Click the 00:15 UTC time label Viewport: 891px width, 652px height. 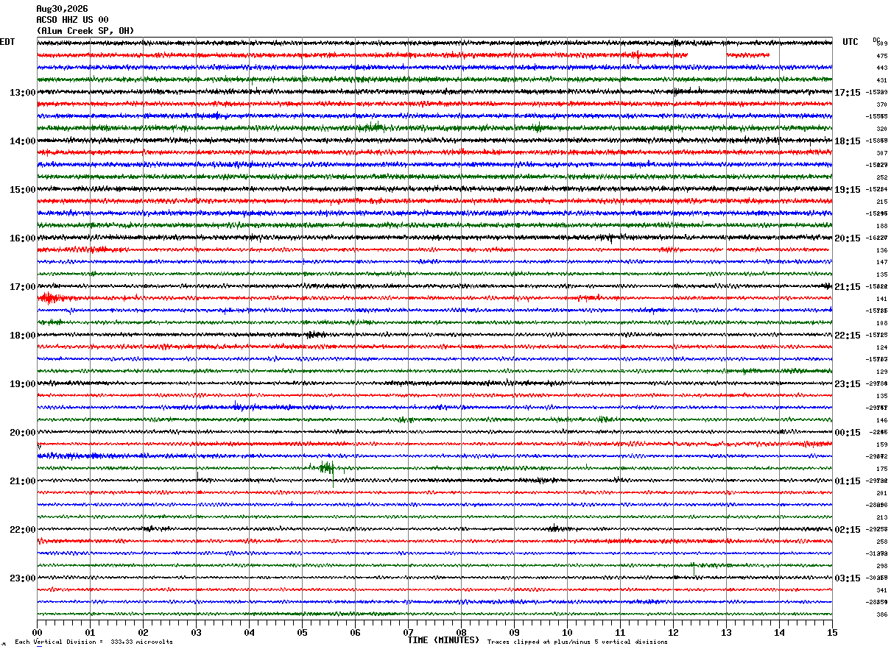point(848,433)
